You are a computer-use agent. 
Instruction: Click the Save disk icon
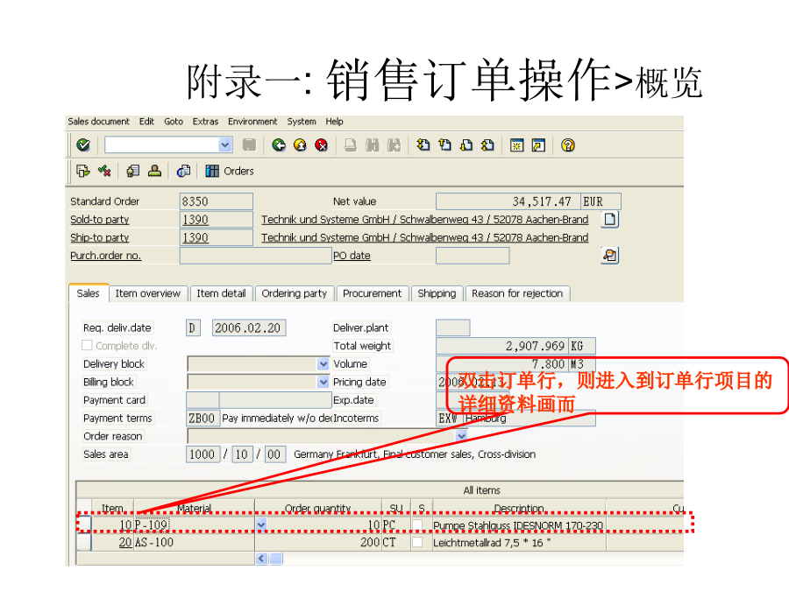249,145
